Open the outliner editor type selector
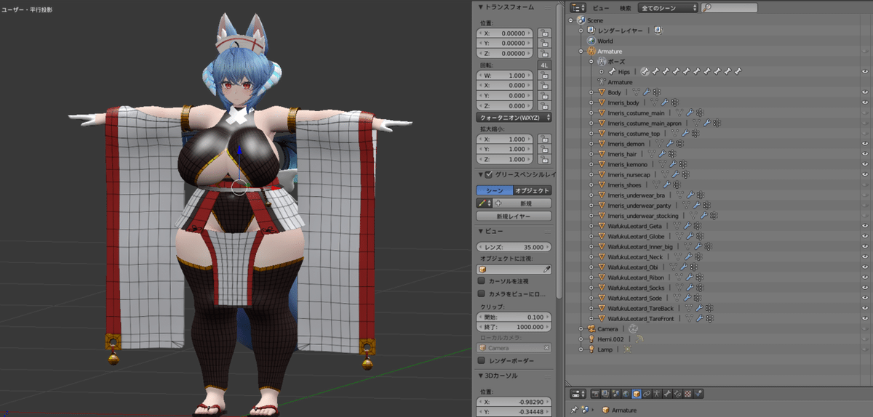The width and height of the screenshot is (873, 417). [578, 7]
